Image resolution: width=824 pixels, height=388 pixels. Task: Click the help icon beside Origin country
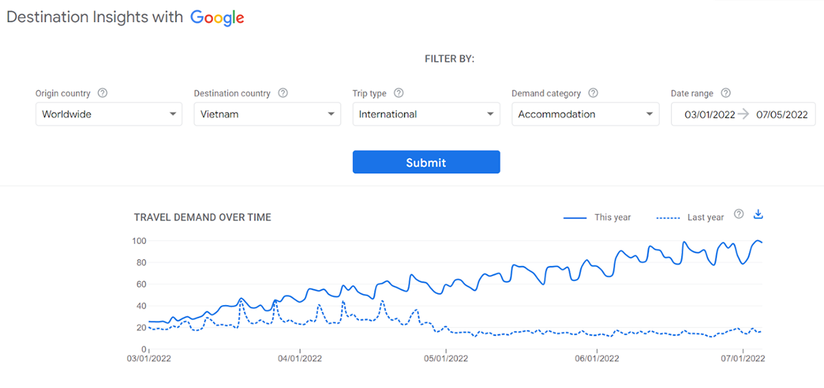click(x=102, y=93)
